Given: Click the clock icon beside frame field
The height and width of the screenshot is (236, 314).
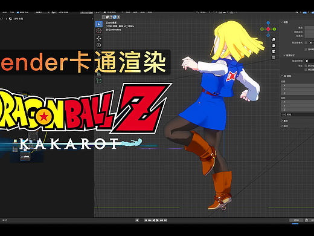Looking at the screenshot, I should pos(306,220).
